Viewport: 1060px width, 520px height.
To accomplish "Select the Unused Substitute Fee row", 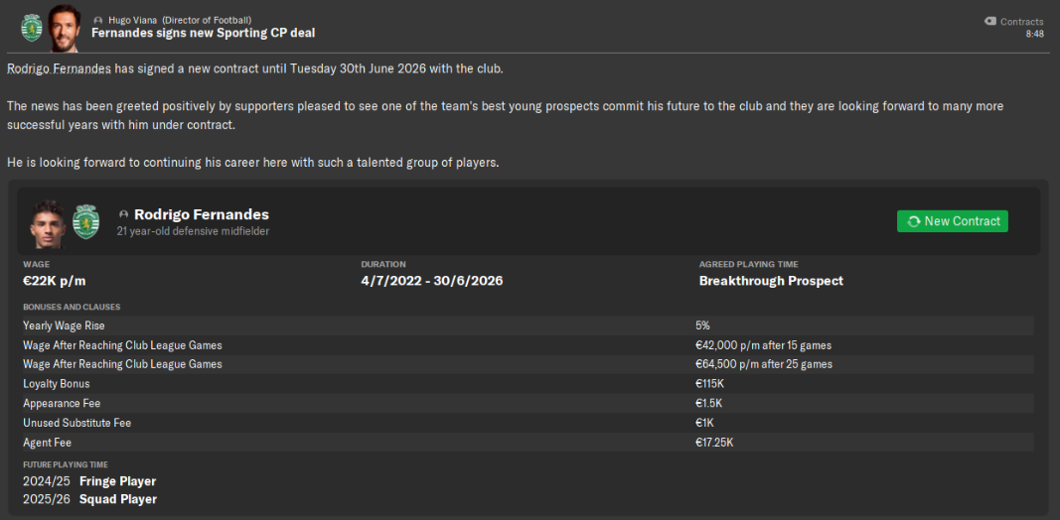I will (528, 423).
